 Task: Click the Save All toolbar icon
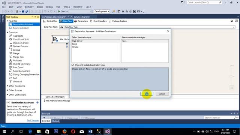27,12
